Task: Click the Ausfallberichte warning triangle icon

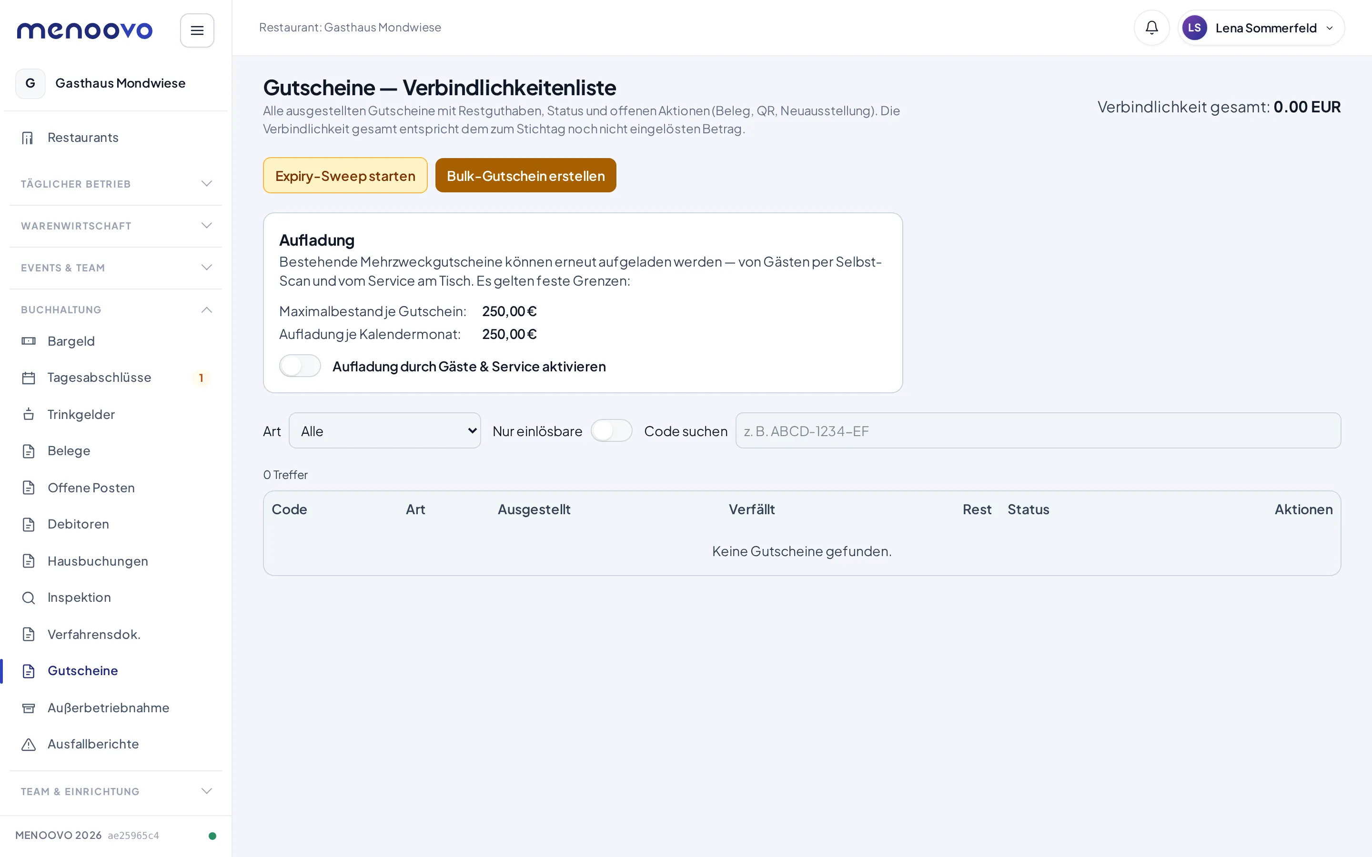Action: point(29,744)
